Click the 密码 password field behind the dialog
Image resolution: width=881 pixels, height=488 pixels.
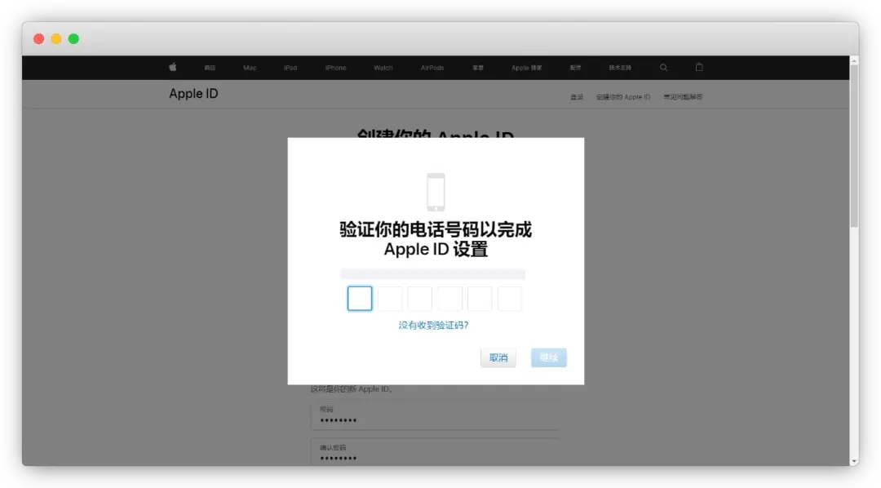click(435, 415)
